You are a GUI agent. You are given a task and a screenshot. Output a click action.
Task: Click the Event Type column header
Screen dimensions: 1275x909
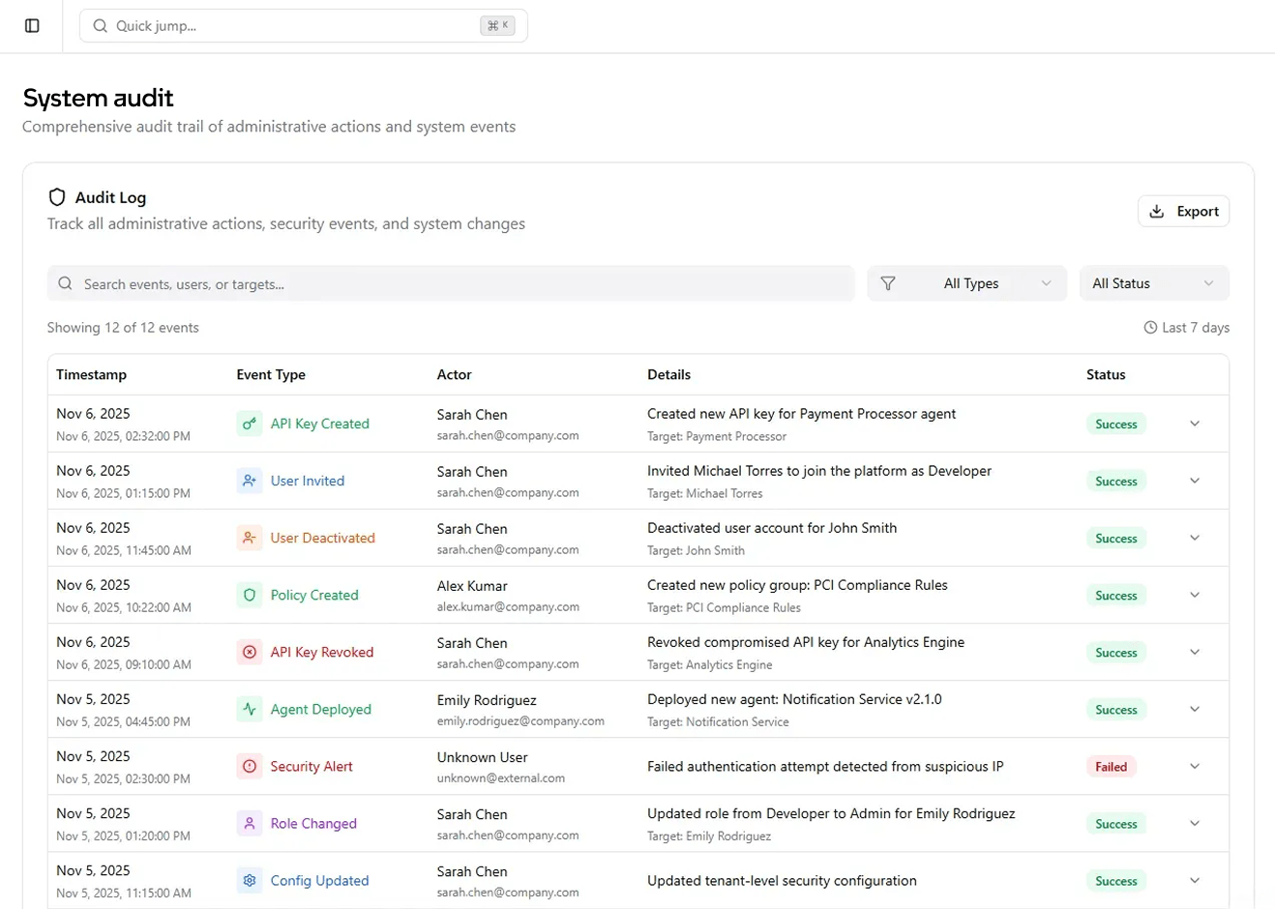click(x=271, y=374)
